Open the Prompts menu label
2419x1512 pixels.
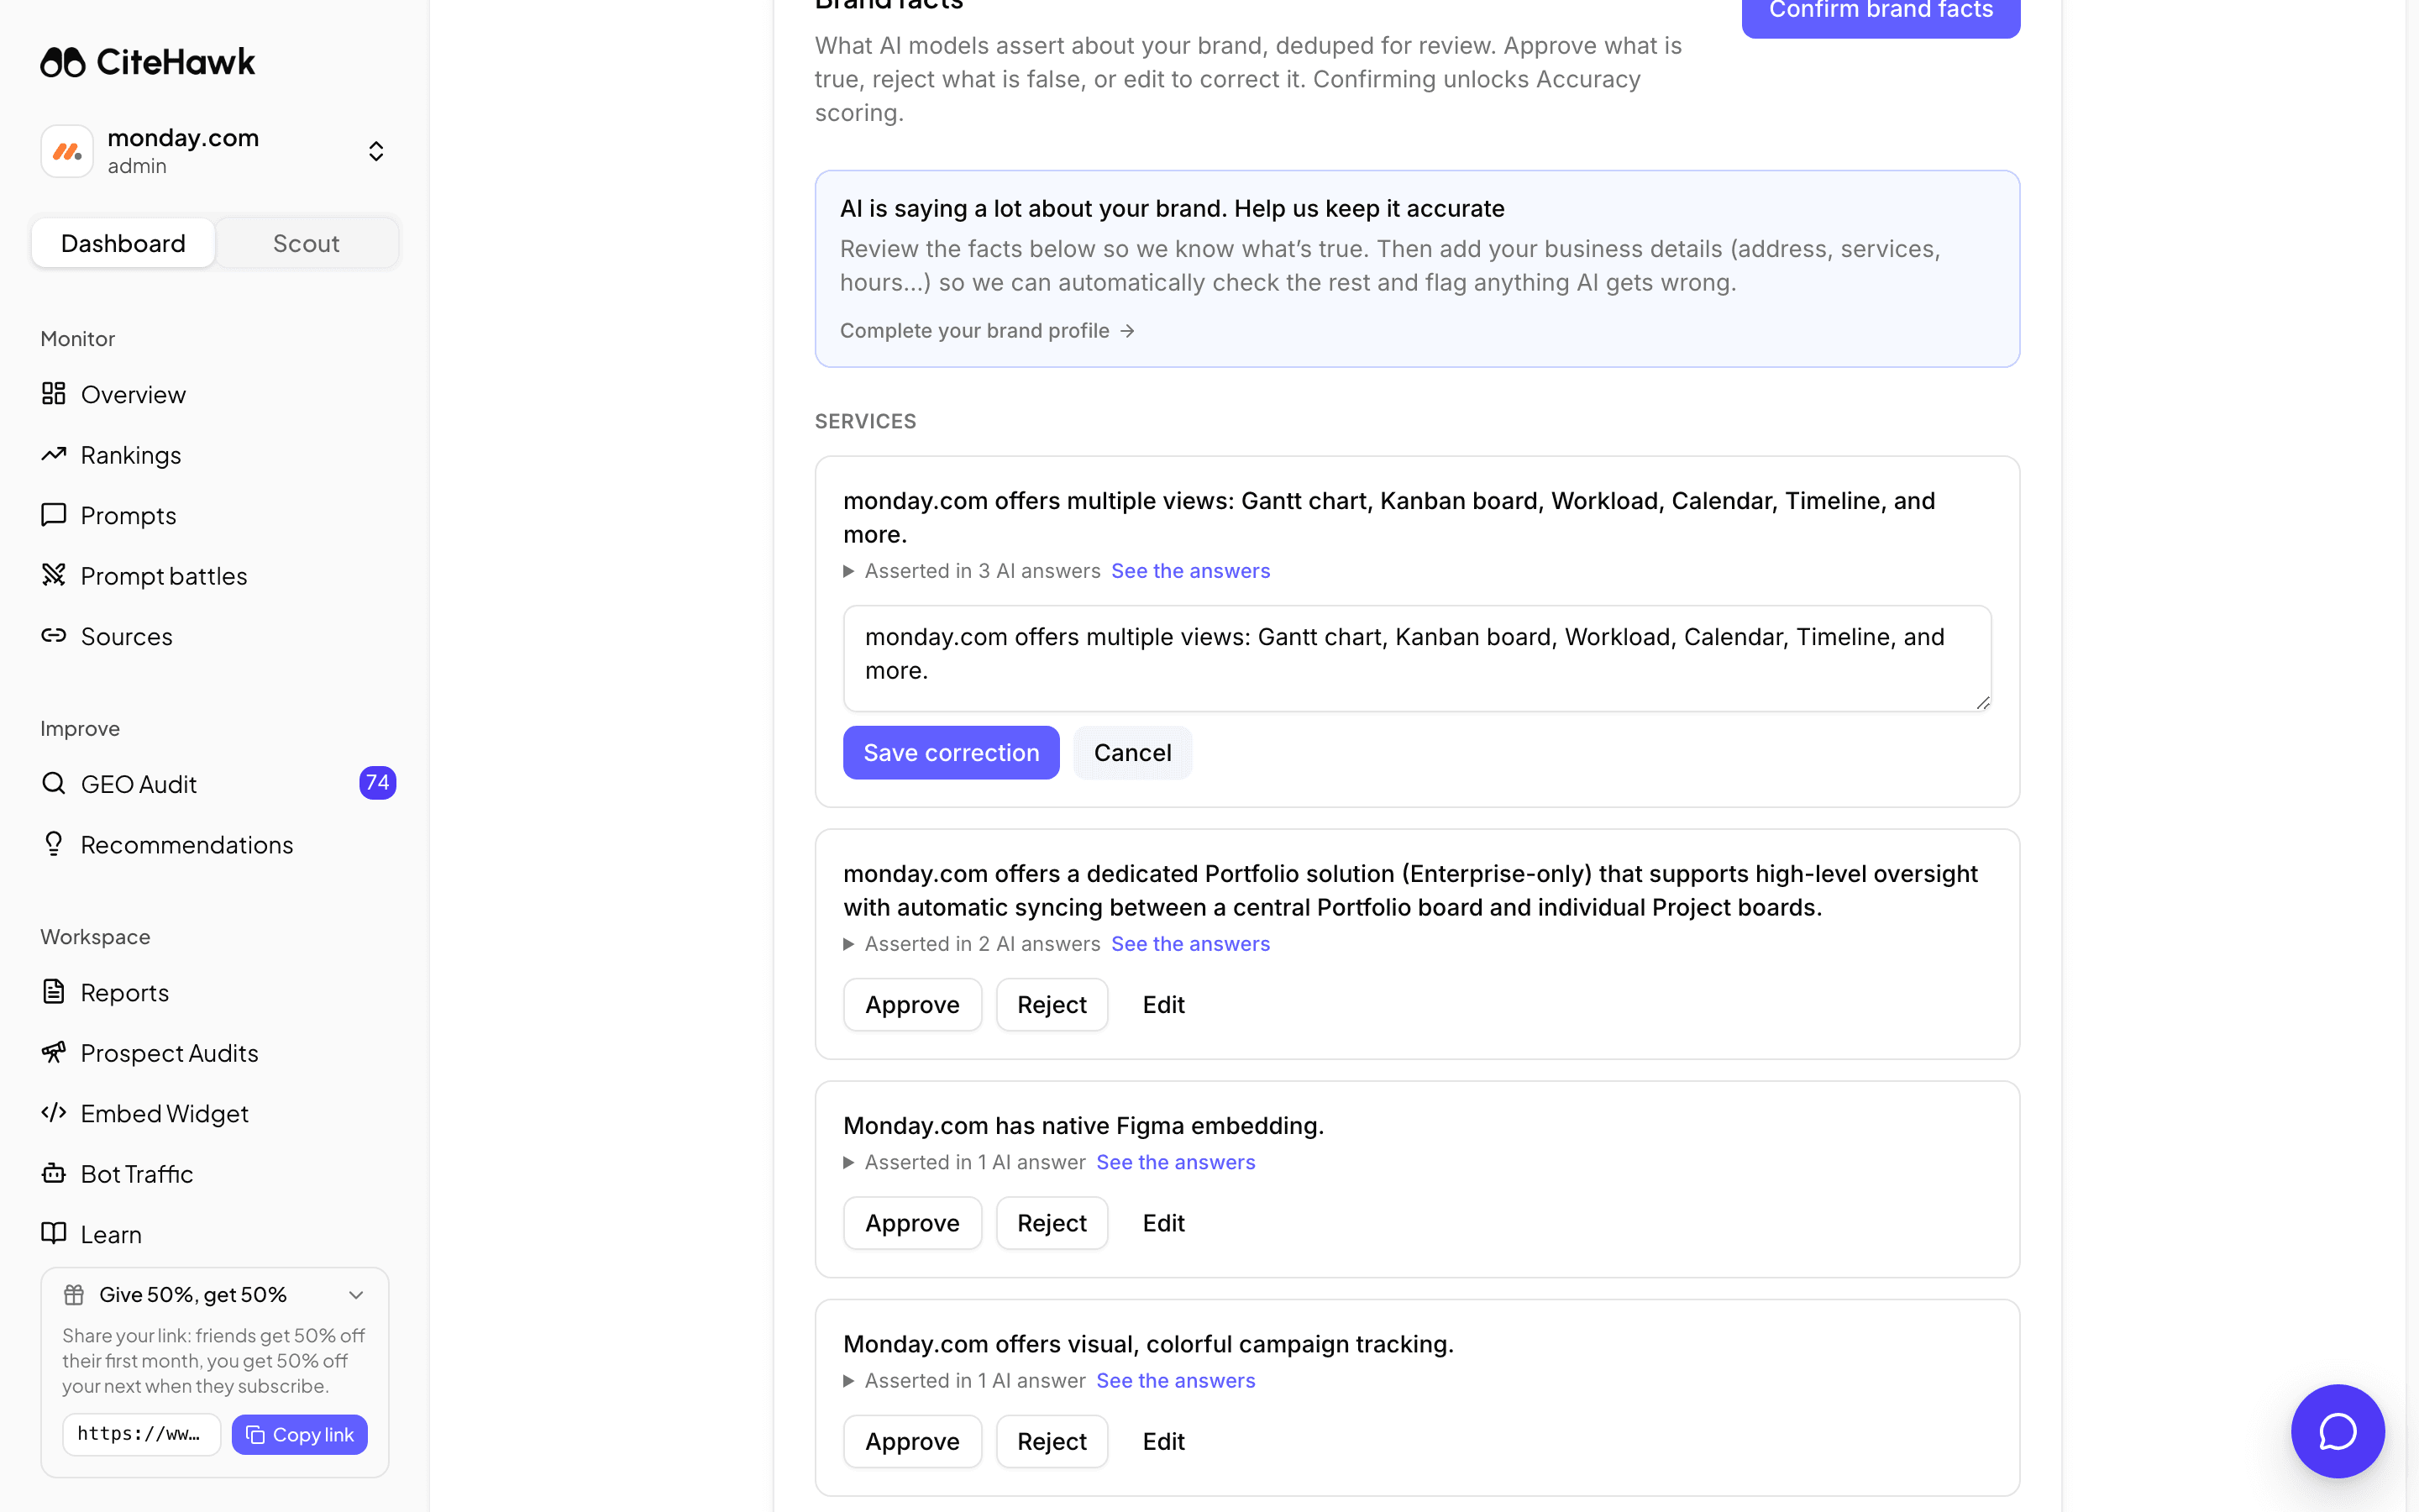click(x=128, y=515)
